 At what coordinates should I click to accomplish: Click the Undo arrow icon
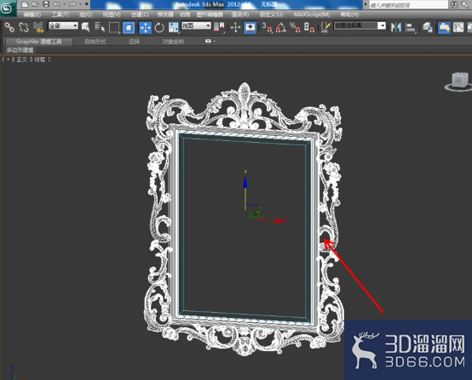[x=56, y=4]
